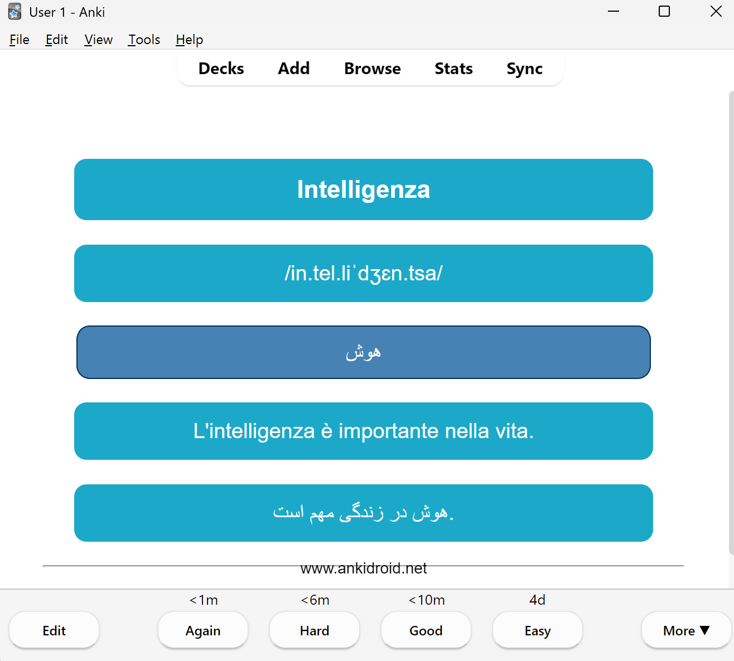This screenshot has width=734, height=661.
Task: Show the Stats page
Action: pyautogui.click(x=454, y=69)
